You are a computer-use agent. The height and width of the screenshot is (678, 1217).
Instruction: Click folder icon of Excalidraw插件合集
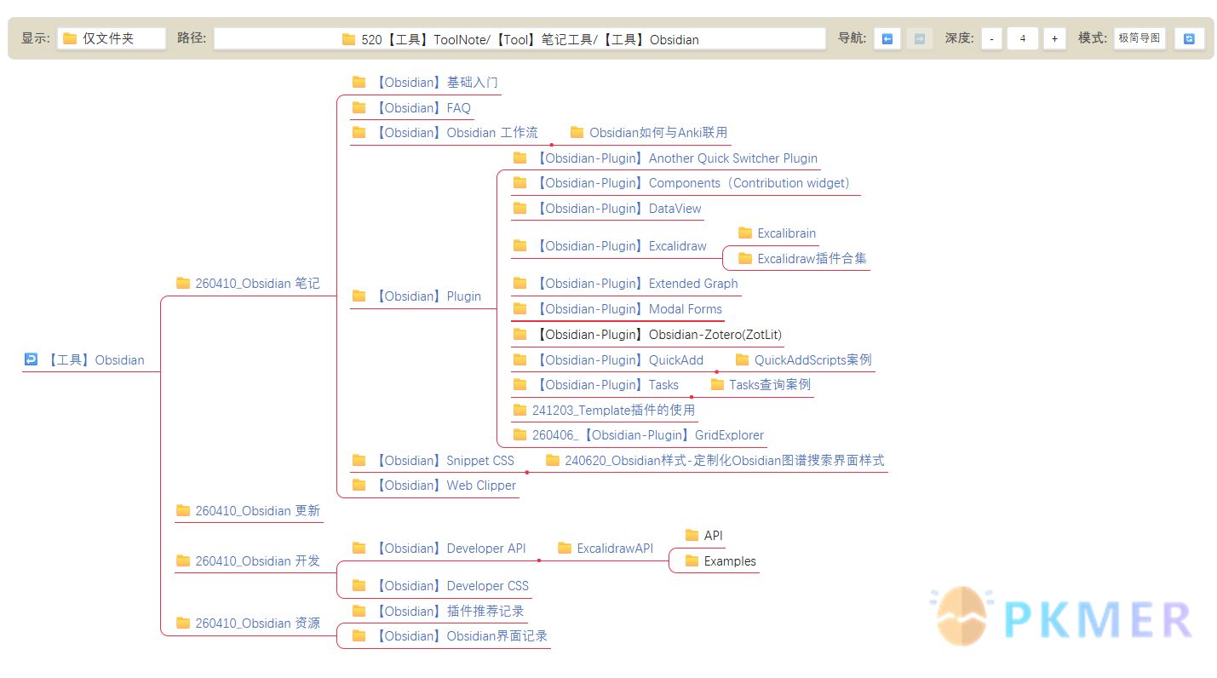click(x=745, y=258)
